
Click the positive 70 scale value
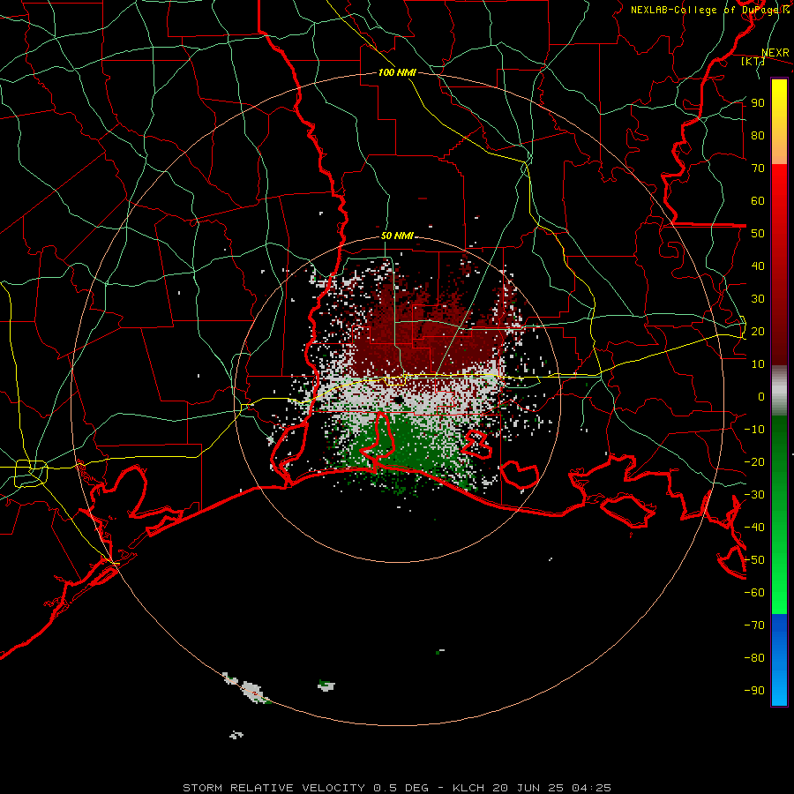pos(758,169)
